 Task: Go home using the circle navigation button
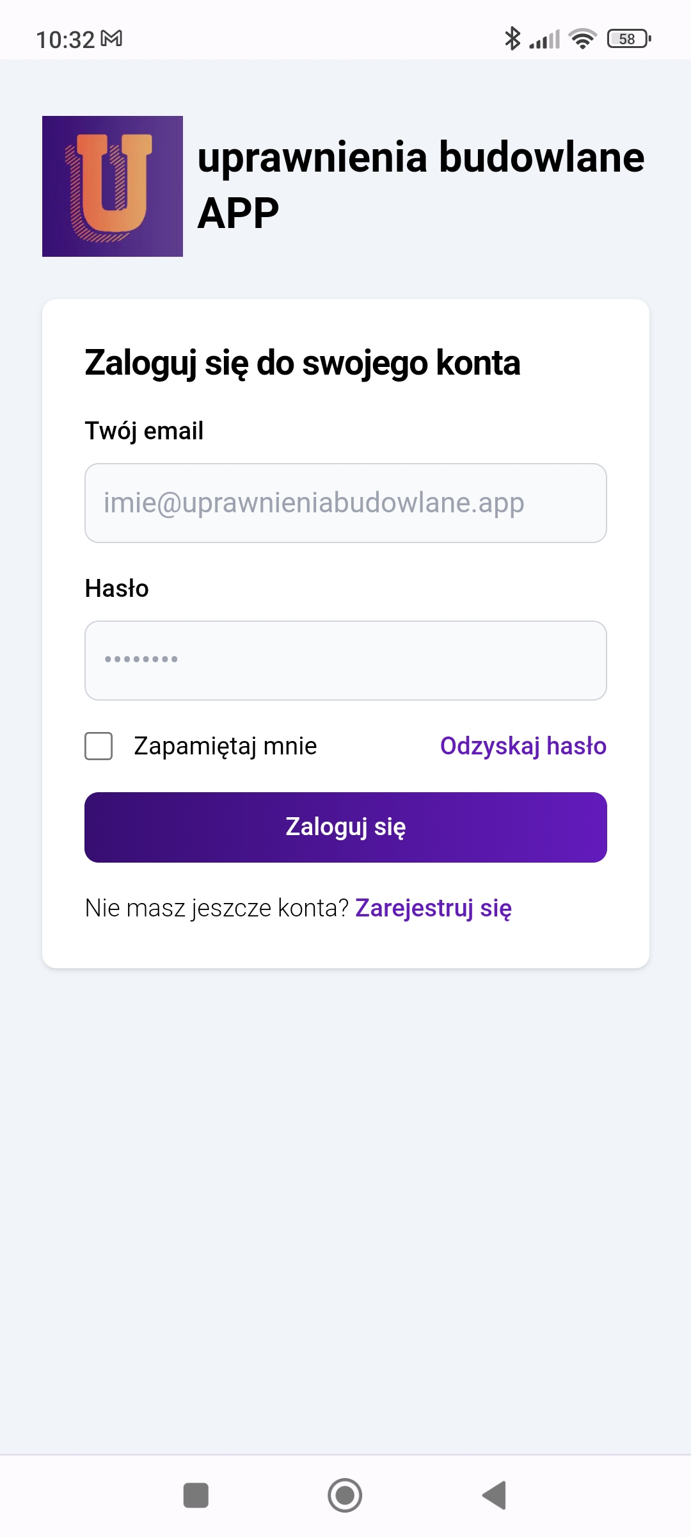345,1495
